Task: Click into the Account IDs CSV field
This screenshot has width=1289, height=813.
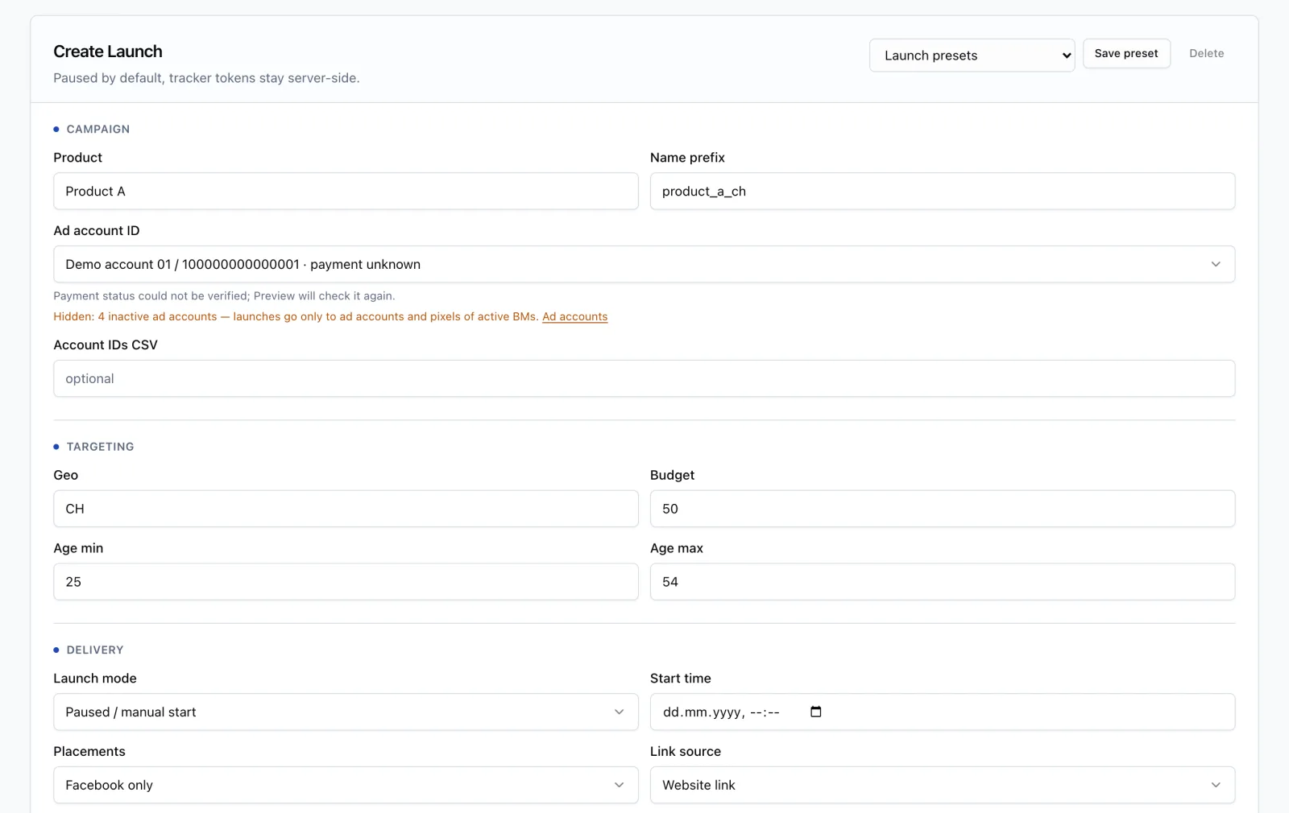Action: pyautogui.click(x=644, y=378)
